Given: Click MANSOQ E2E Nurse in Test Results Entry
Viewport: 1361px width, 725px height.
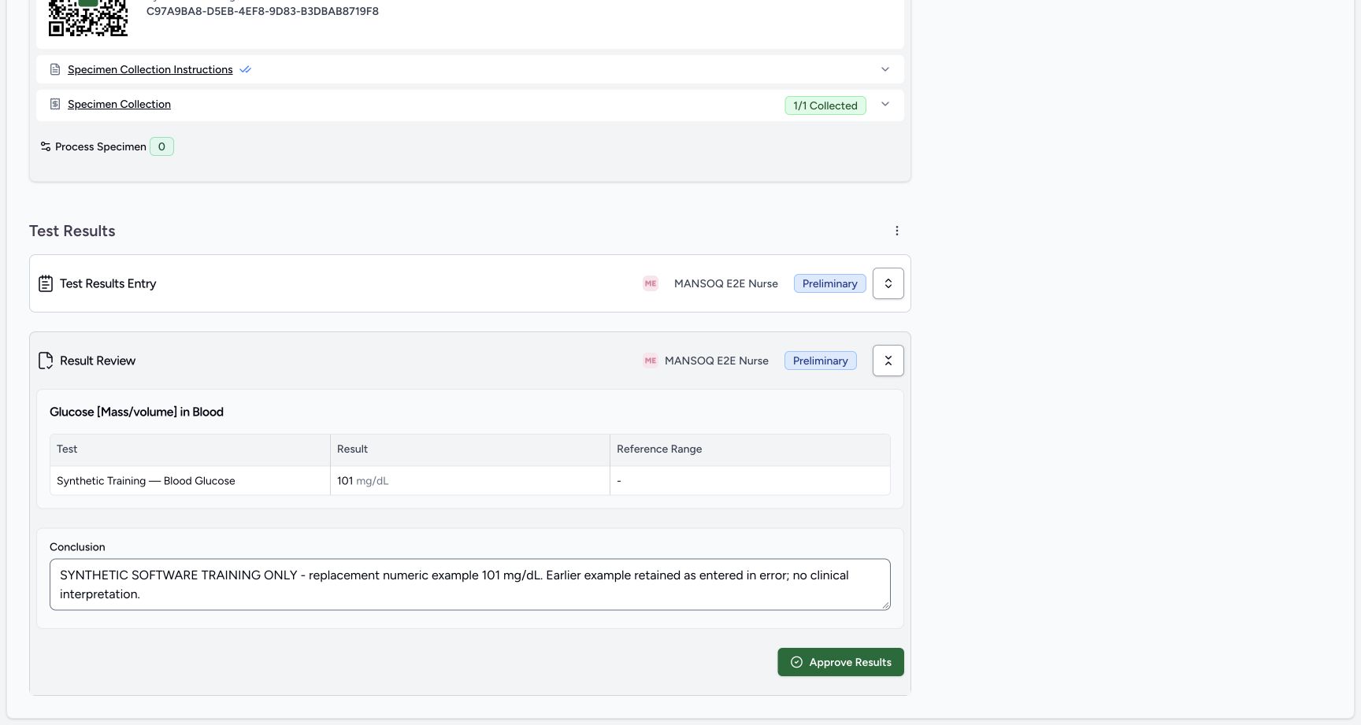Looking at the screenshot, I should pos(726,283).
